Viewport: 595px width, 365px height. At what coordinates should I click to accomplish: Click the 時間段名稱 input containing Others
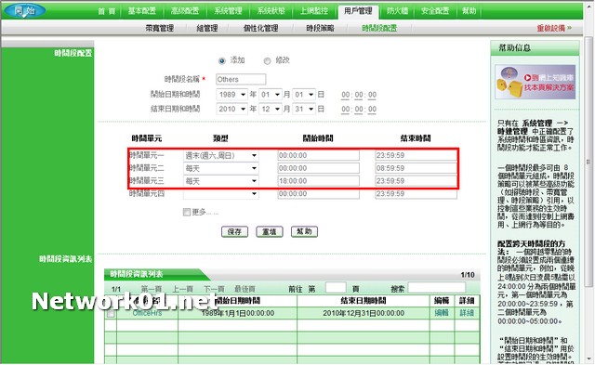241,79
